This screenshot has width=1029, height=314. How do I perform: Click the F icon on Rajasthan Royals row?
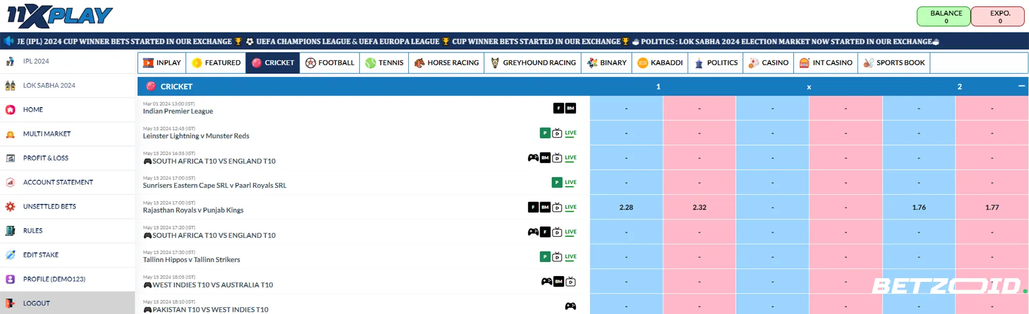533,208
